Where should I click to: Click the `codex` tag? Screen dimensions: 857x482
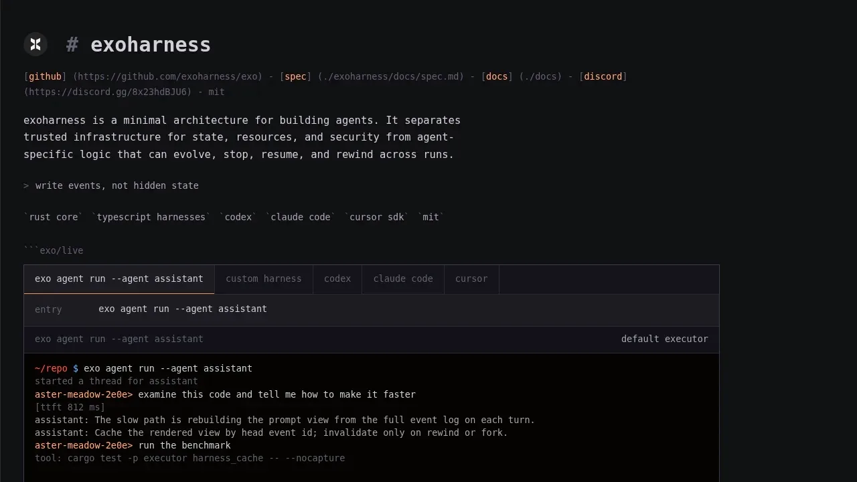238,217
